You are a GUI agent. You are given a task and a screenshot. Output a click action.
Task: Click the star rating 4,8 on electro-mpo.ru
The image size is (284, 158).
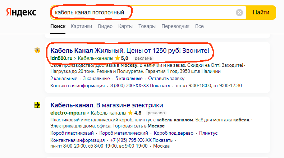134,113
